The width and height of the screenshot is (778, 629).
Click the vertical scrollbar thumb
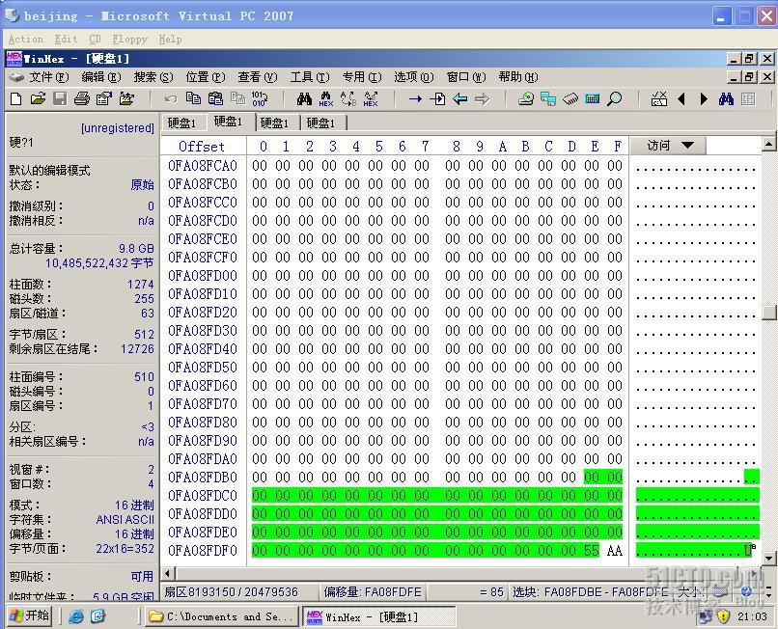click(x=768, y=312)
